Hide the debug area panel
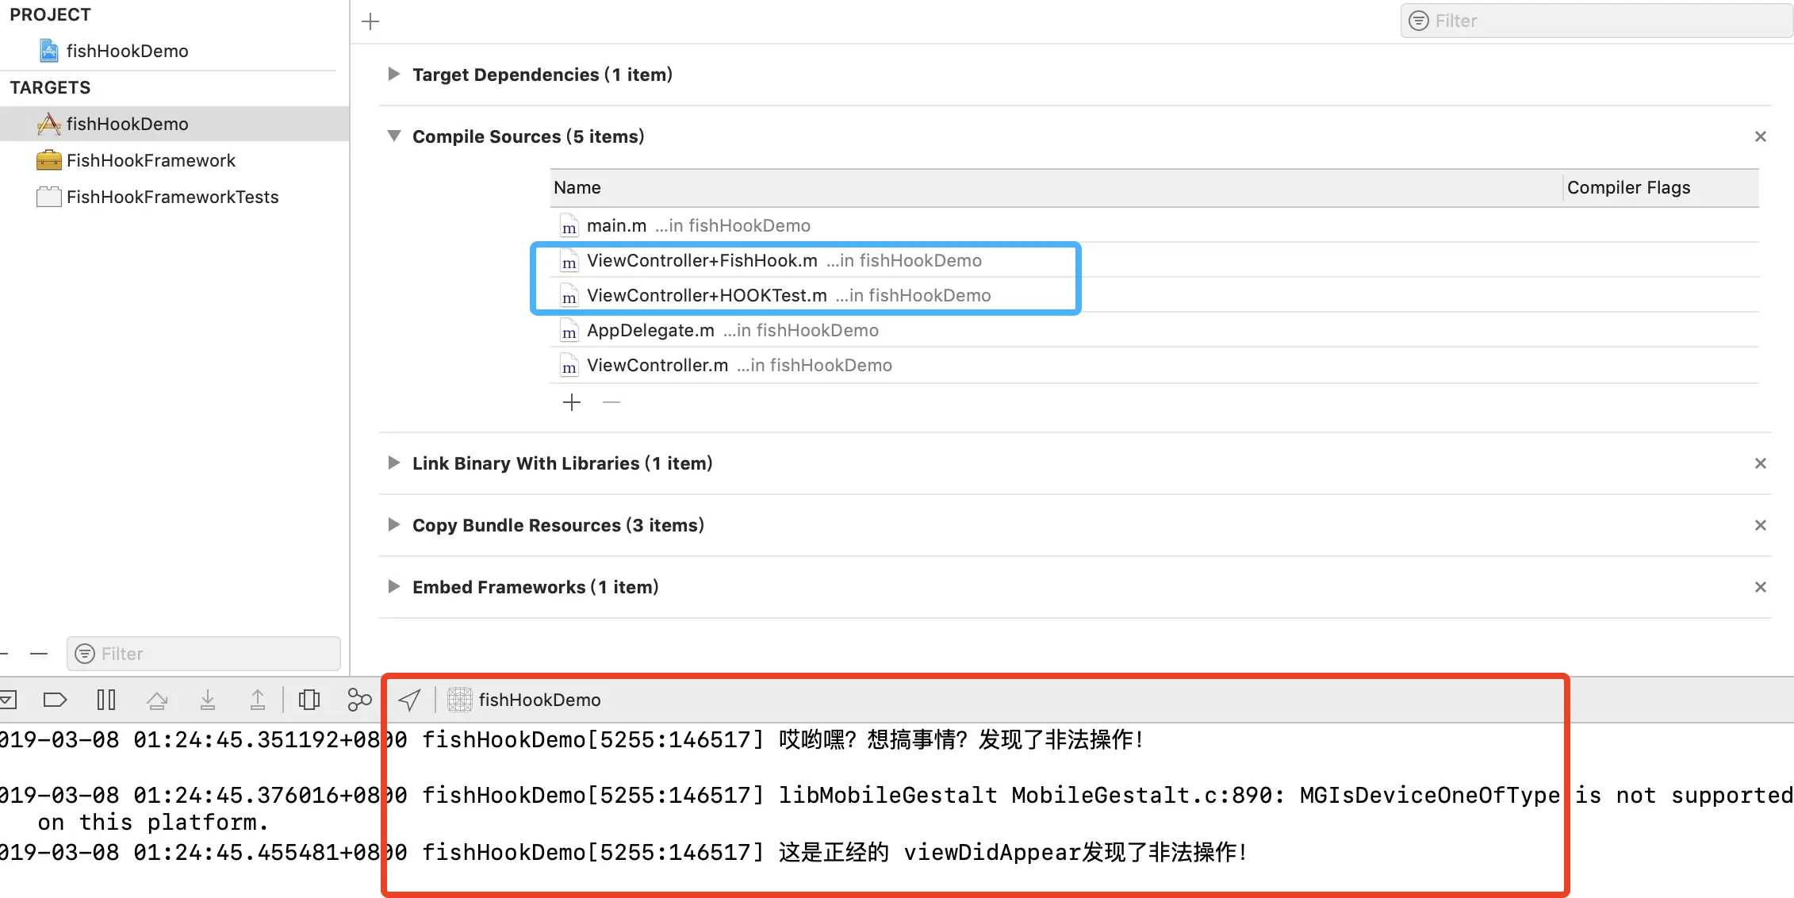 coord(8,700)
